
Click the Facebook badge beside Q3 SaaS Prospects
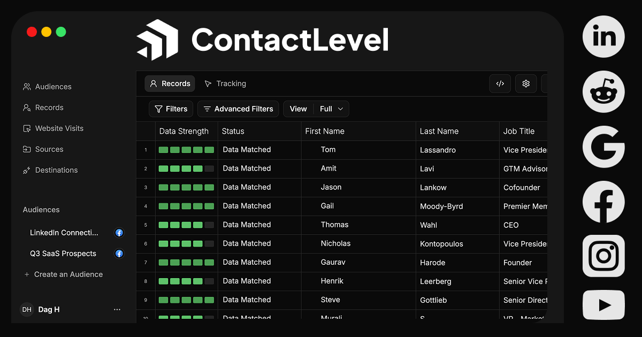coord(119,254)
